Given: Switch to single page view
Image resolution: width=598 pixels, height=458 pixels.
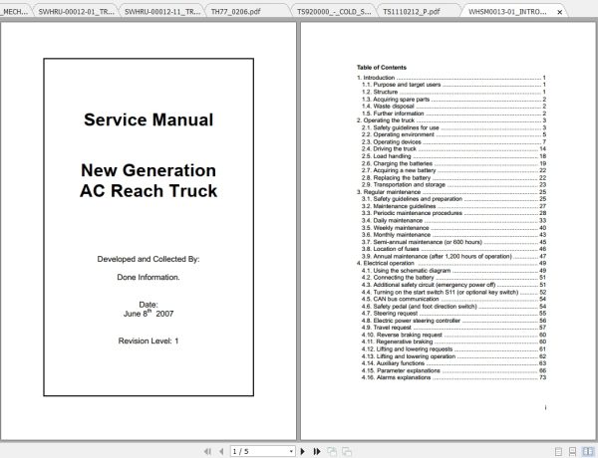Looking at the screenshot, I should [x=558, y=452].
